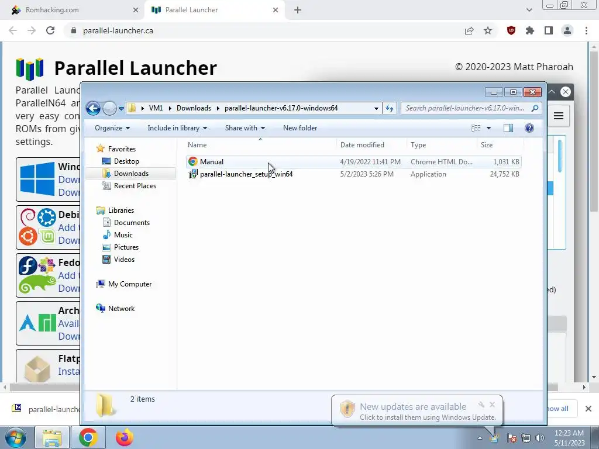Image resolution: width=599 pixels, height=449 pixels.
Task: Click the New folder button
Action: coord(300,128)
